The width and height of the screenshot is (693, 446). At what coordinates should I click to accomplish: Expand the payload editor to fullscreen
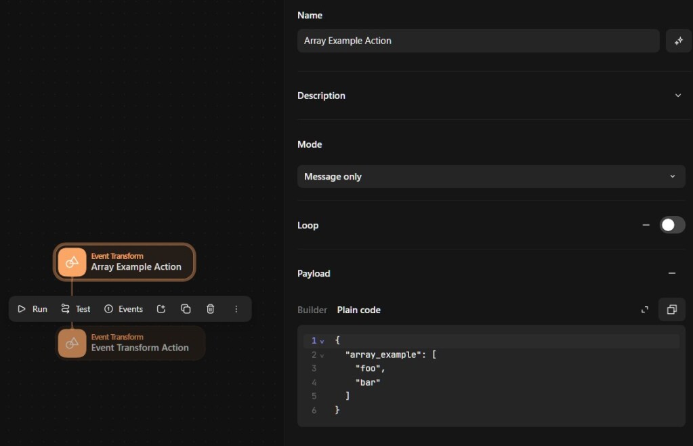[x=644, y=309]
